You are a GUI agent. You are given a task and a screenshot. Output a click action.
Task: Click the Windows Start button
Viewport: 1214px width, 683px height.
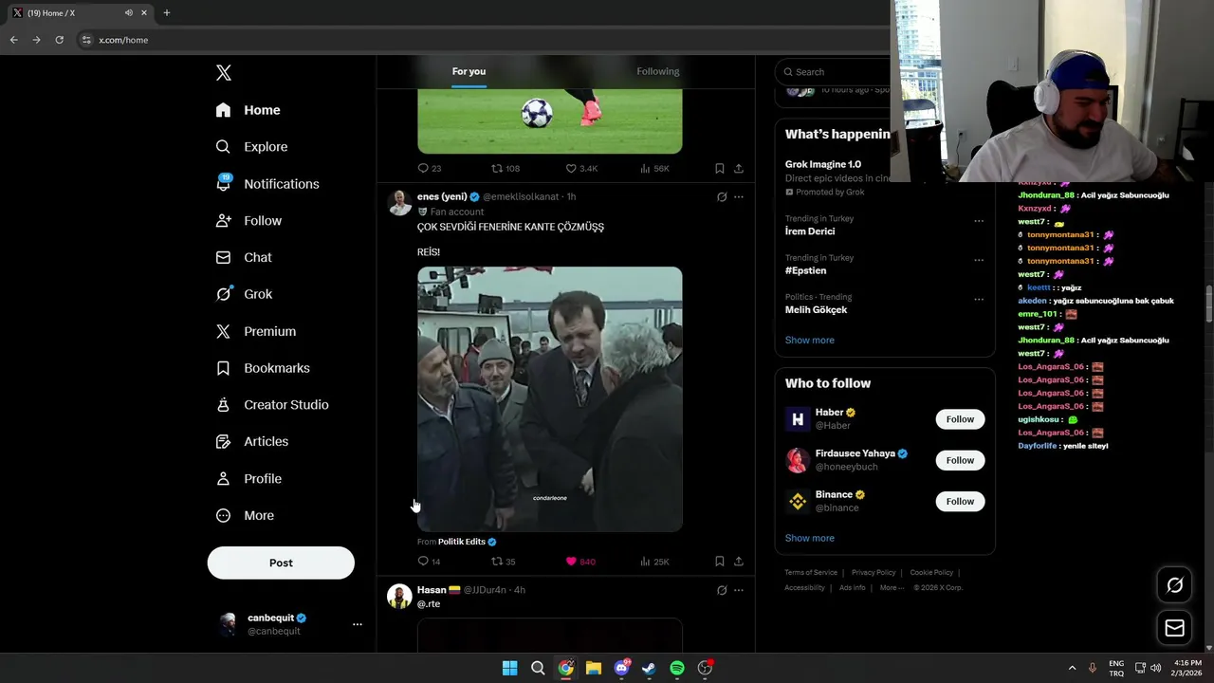pyautogui.click(x=509, y=668)
